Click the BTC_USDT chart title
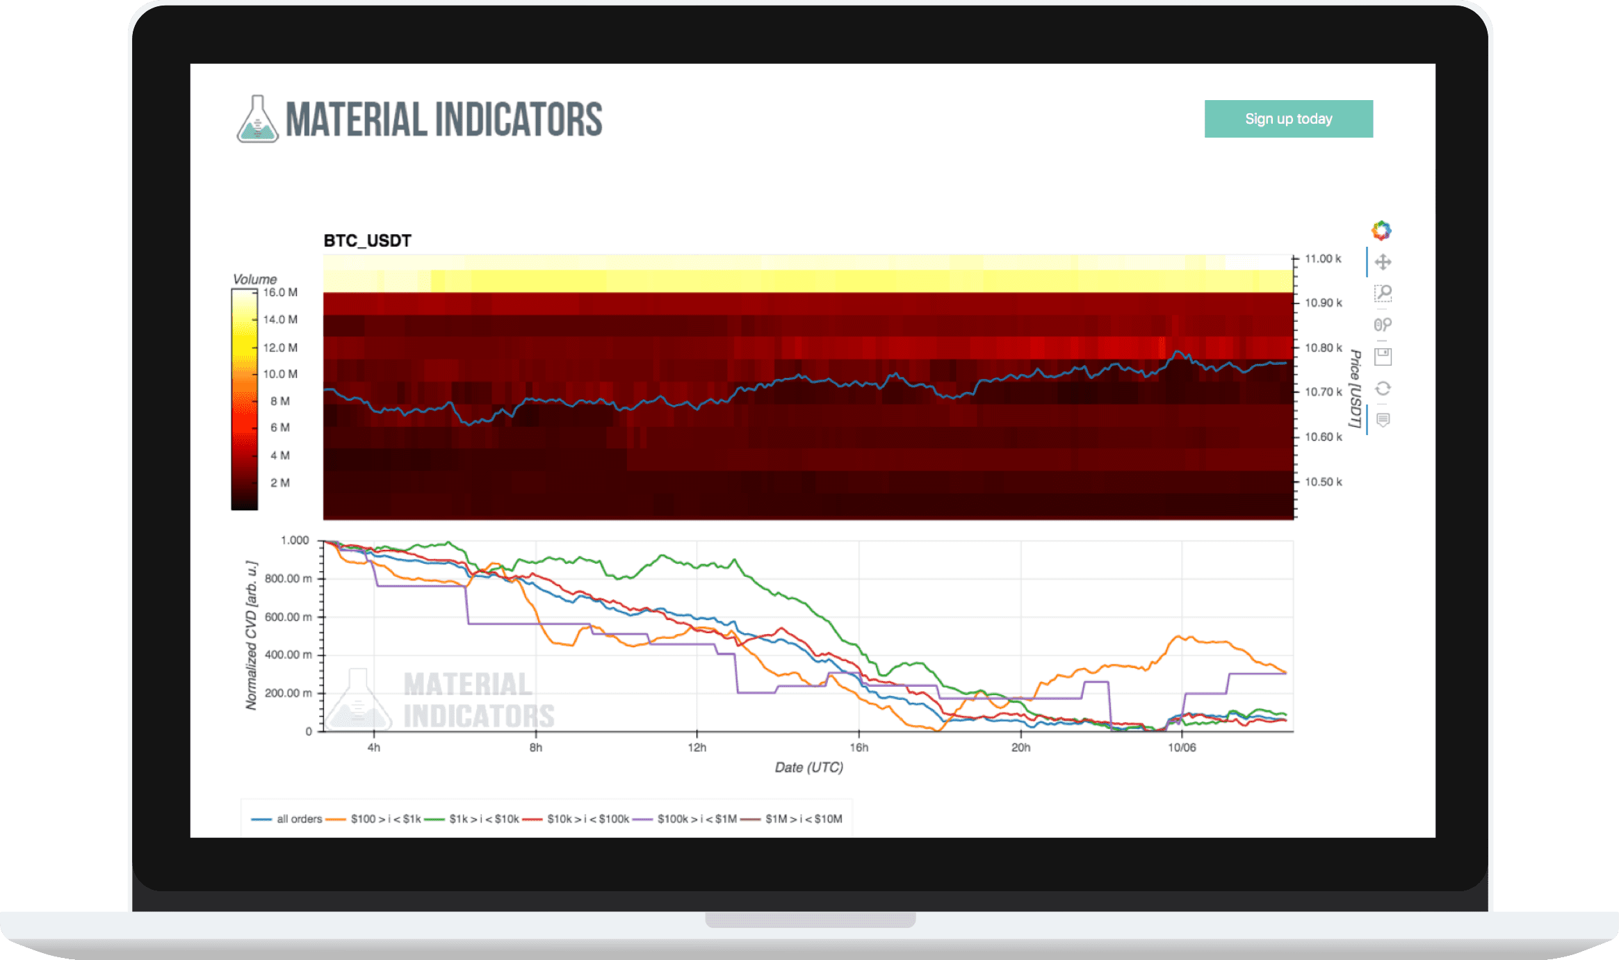 point(367,241)
